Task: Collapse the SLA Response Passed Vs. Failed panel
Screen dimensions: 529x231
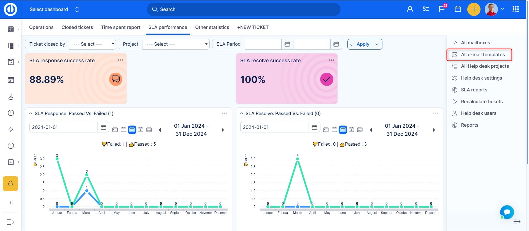Action: tap(31, 113)
